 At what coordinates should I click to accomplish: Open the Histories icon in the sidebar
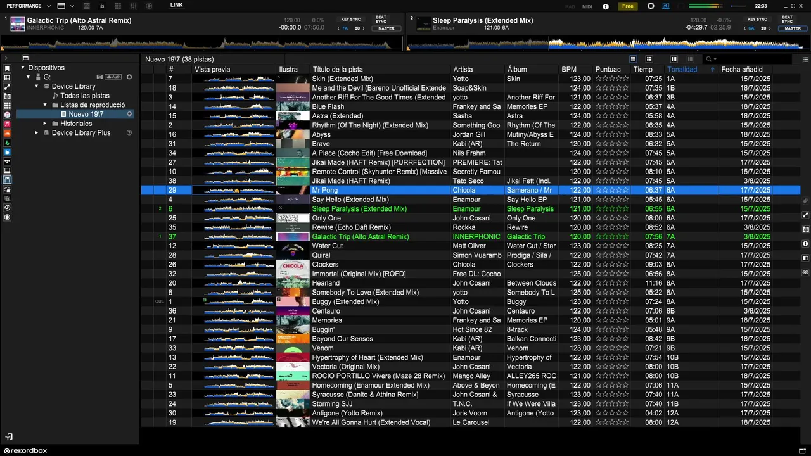point(7,208)
